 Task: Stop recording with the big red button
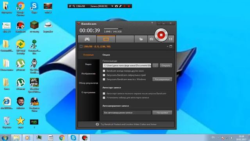(x=161, y=35)
